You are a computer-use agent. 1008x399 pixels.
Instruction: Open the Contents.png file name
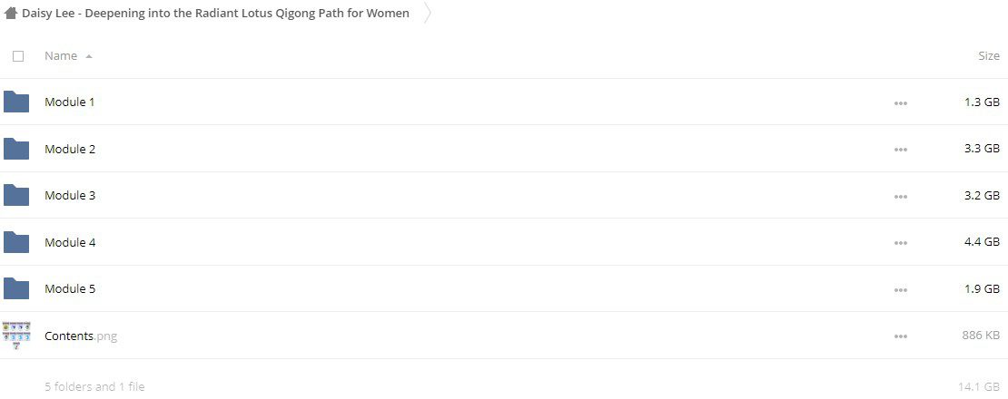pos(81,336)
